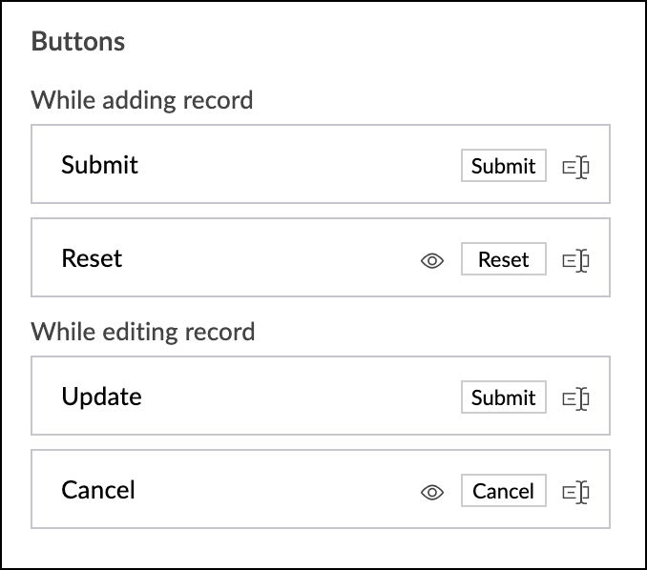Click the rename icon in the Submit row
The image size is (647, 570).
click(x=575, y=167)
